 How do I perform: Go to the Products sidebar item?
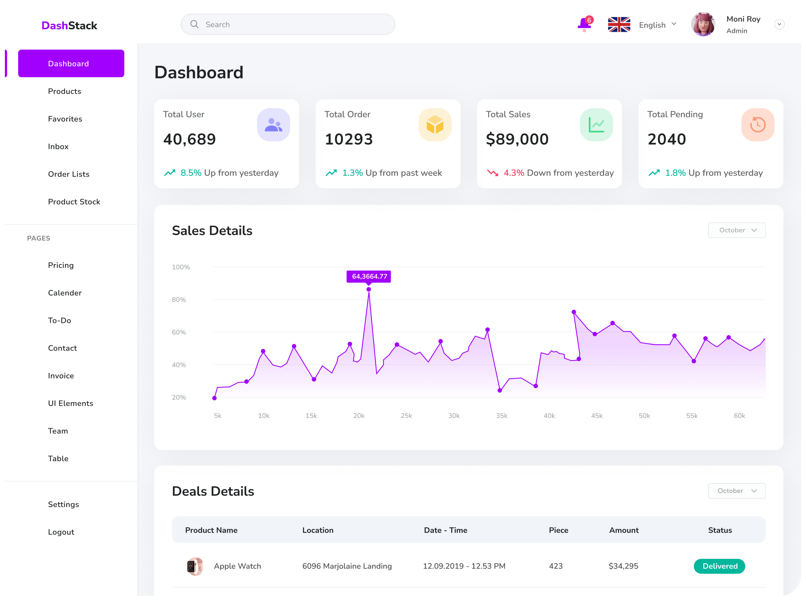pos(65,91)
